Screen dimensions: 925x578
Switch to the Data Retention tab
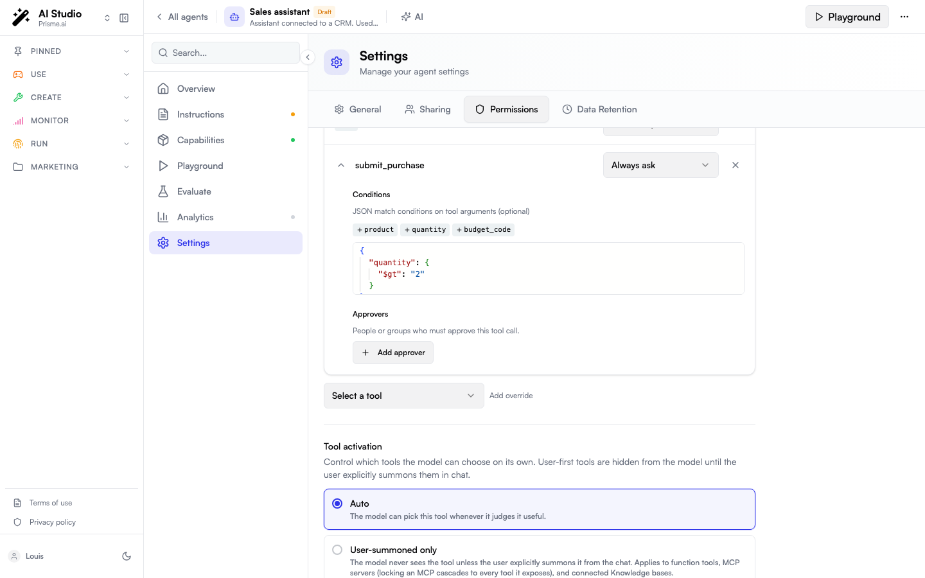pyautogui.click(x=600, y=109)
